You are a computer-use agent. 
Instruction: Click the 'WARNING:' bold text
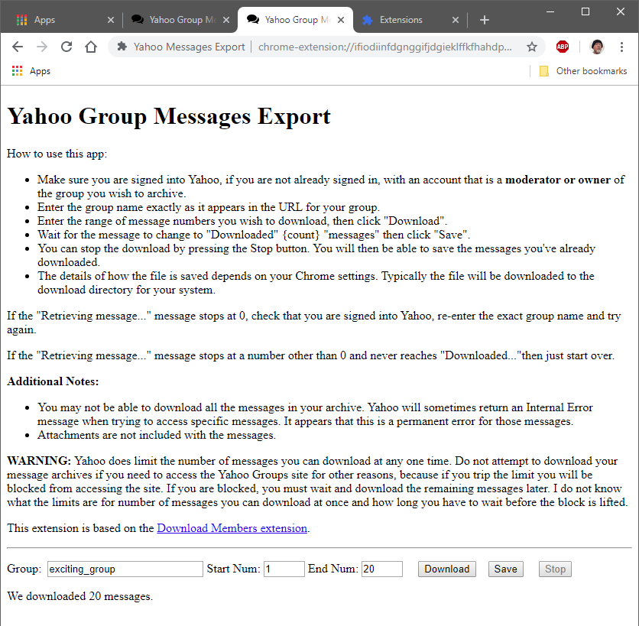(39, 461)
